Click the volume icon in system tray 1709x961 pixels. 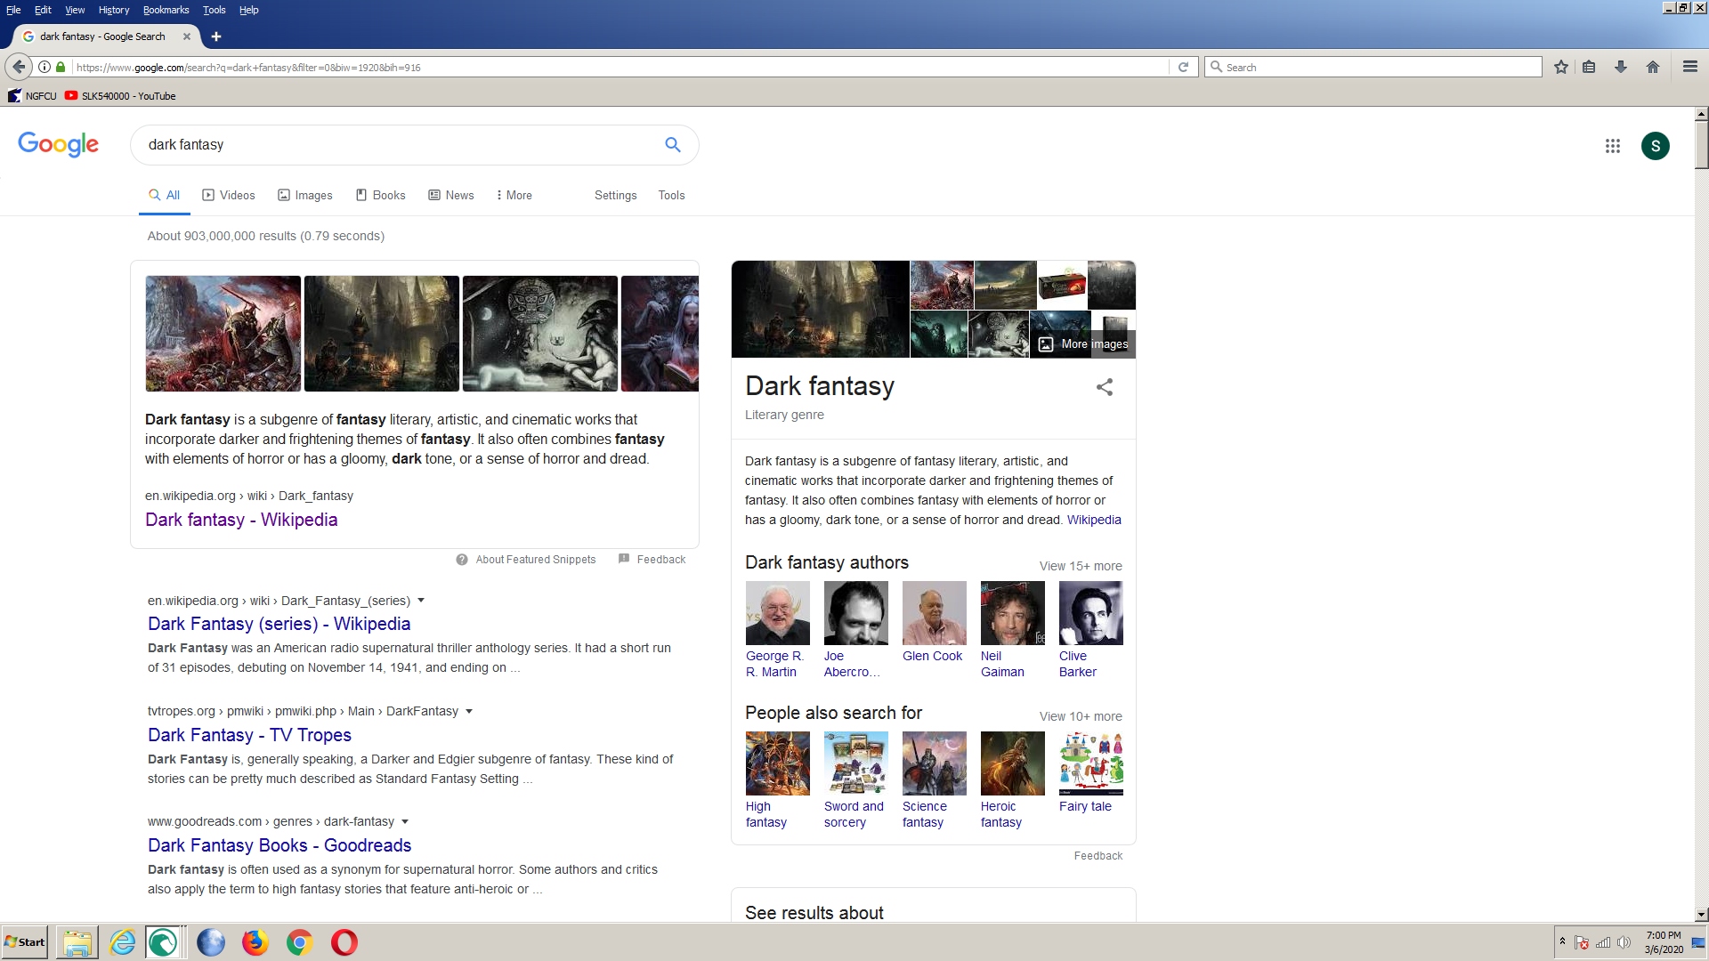(1624, 942)
